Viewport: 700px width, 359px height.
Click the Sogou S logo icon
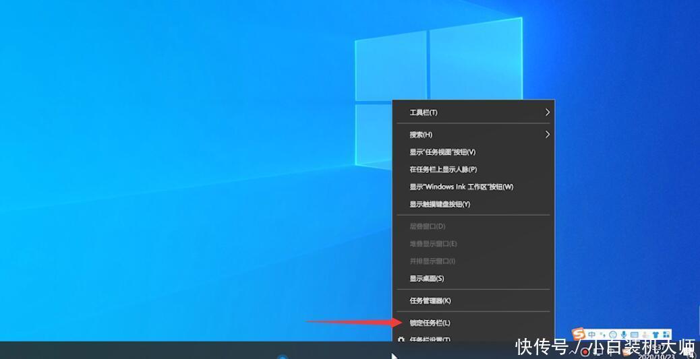point(579,333)
